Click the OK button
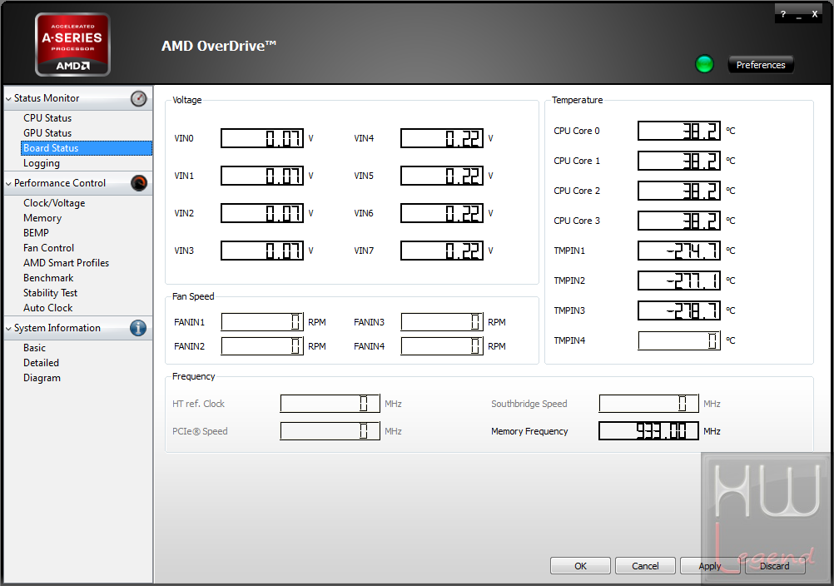Image resolution: width=834 pixels, height=586 pixels. click(x=580, y=566)
